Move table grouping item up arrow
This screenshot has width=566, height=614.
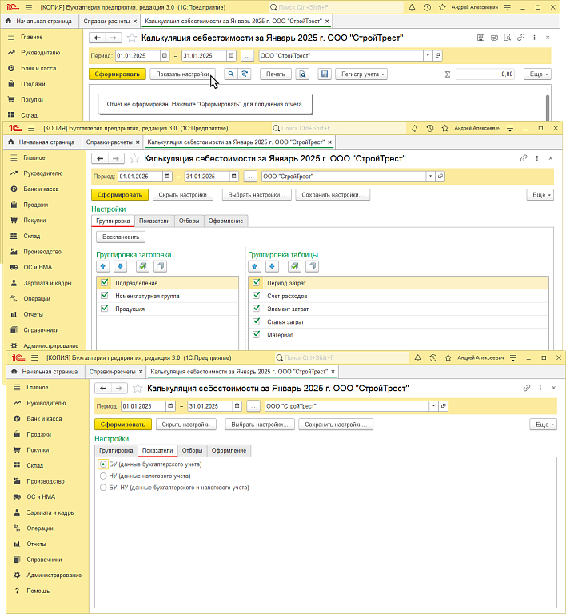tap(255, 267)
